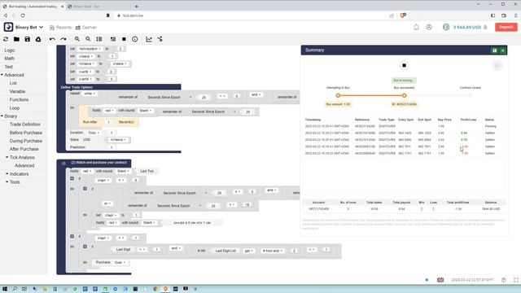
Task: Toggle the nested if plus icon above 'or'
Action: coord(85,189)
